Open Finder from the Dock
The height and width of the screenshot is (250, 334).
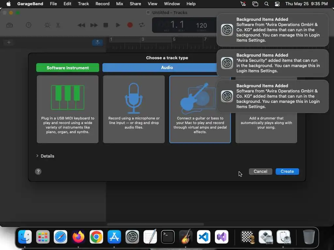25,237
